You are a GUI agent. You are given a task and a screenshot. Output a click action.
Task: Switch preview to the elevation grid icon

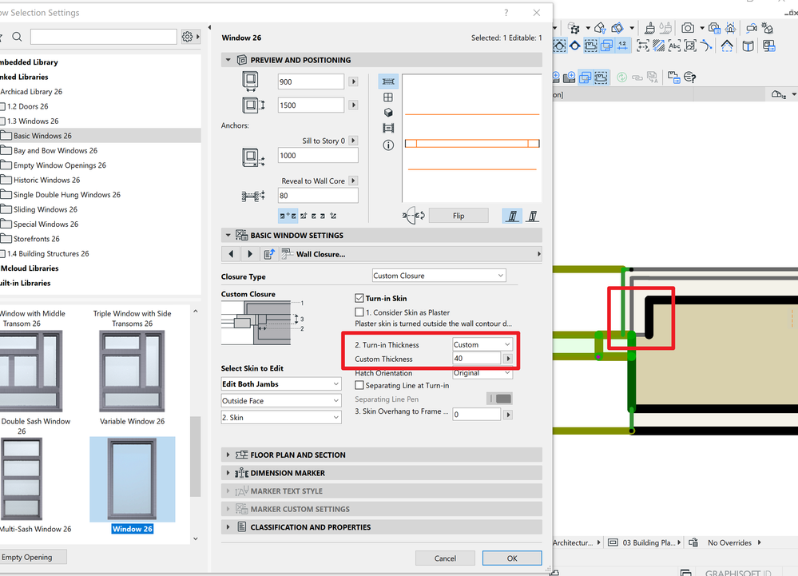point(388,97)
